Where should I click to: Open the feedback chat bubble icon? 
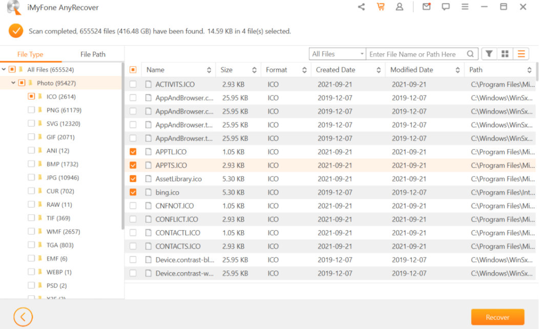click(x=446, y=7)
